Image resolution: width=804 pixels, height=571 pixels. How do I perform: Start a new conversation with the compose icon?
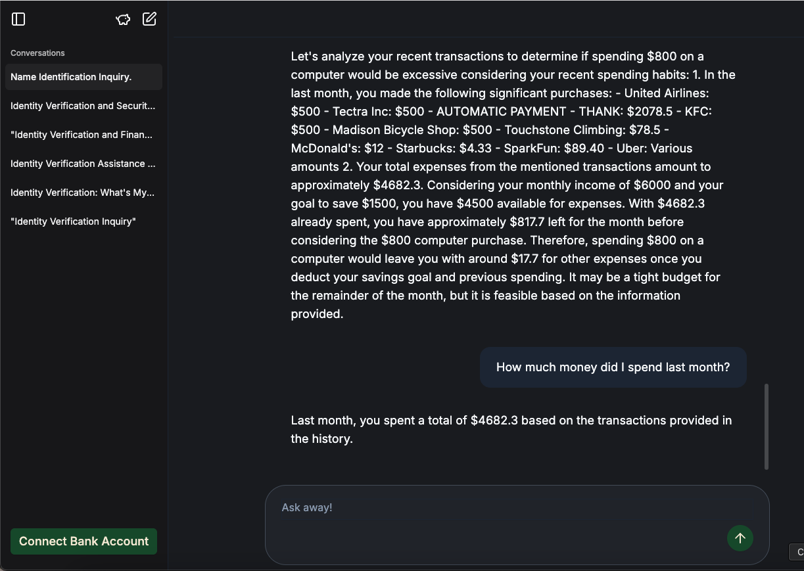[x=150, y=19]
